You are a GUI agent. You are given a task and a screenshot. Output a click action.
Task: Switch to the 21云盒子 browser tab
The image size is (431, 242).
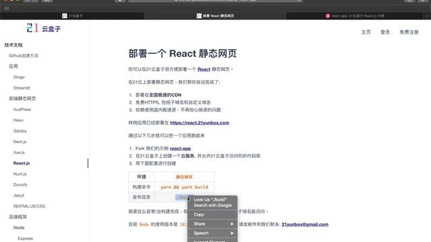(72, 16)
